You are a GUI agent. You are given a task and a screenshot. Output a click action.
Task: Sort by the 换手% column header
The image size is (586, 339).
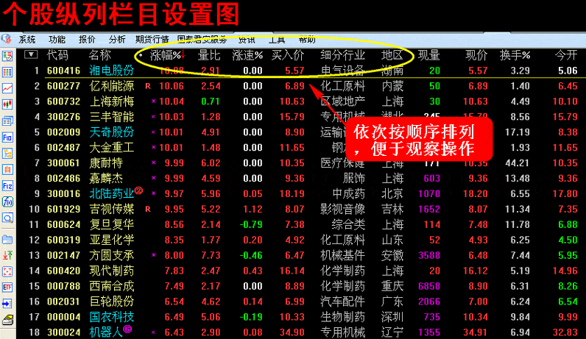[515, 55]
